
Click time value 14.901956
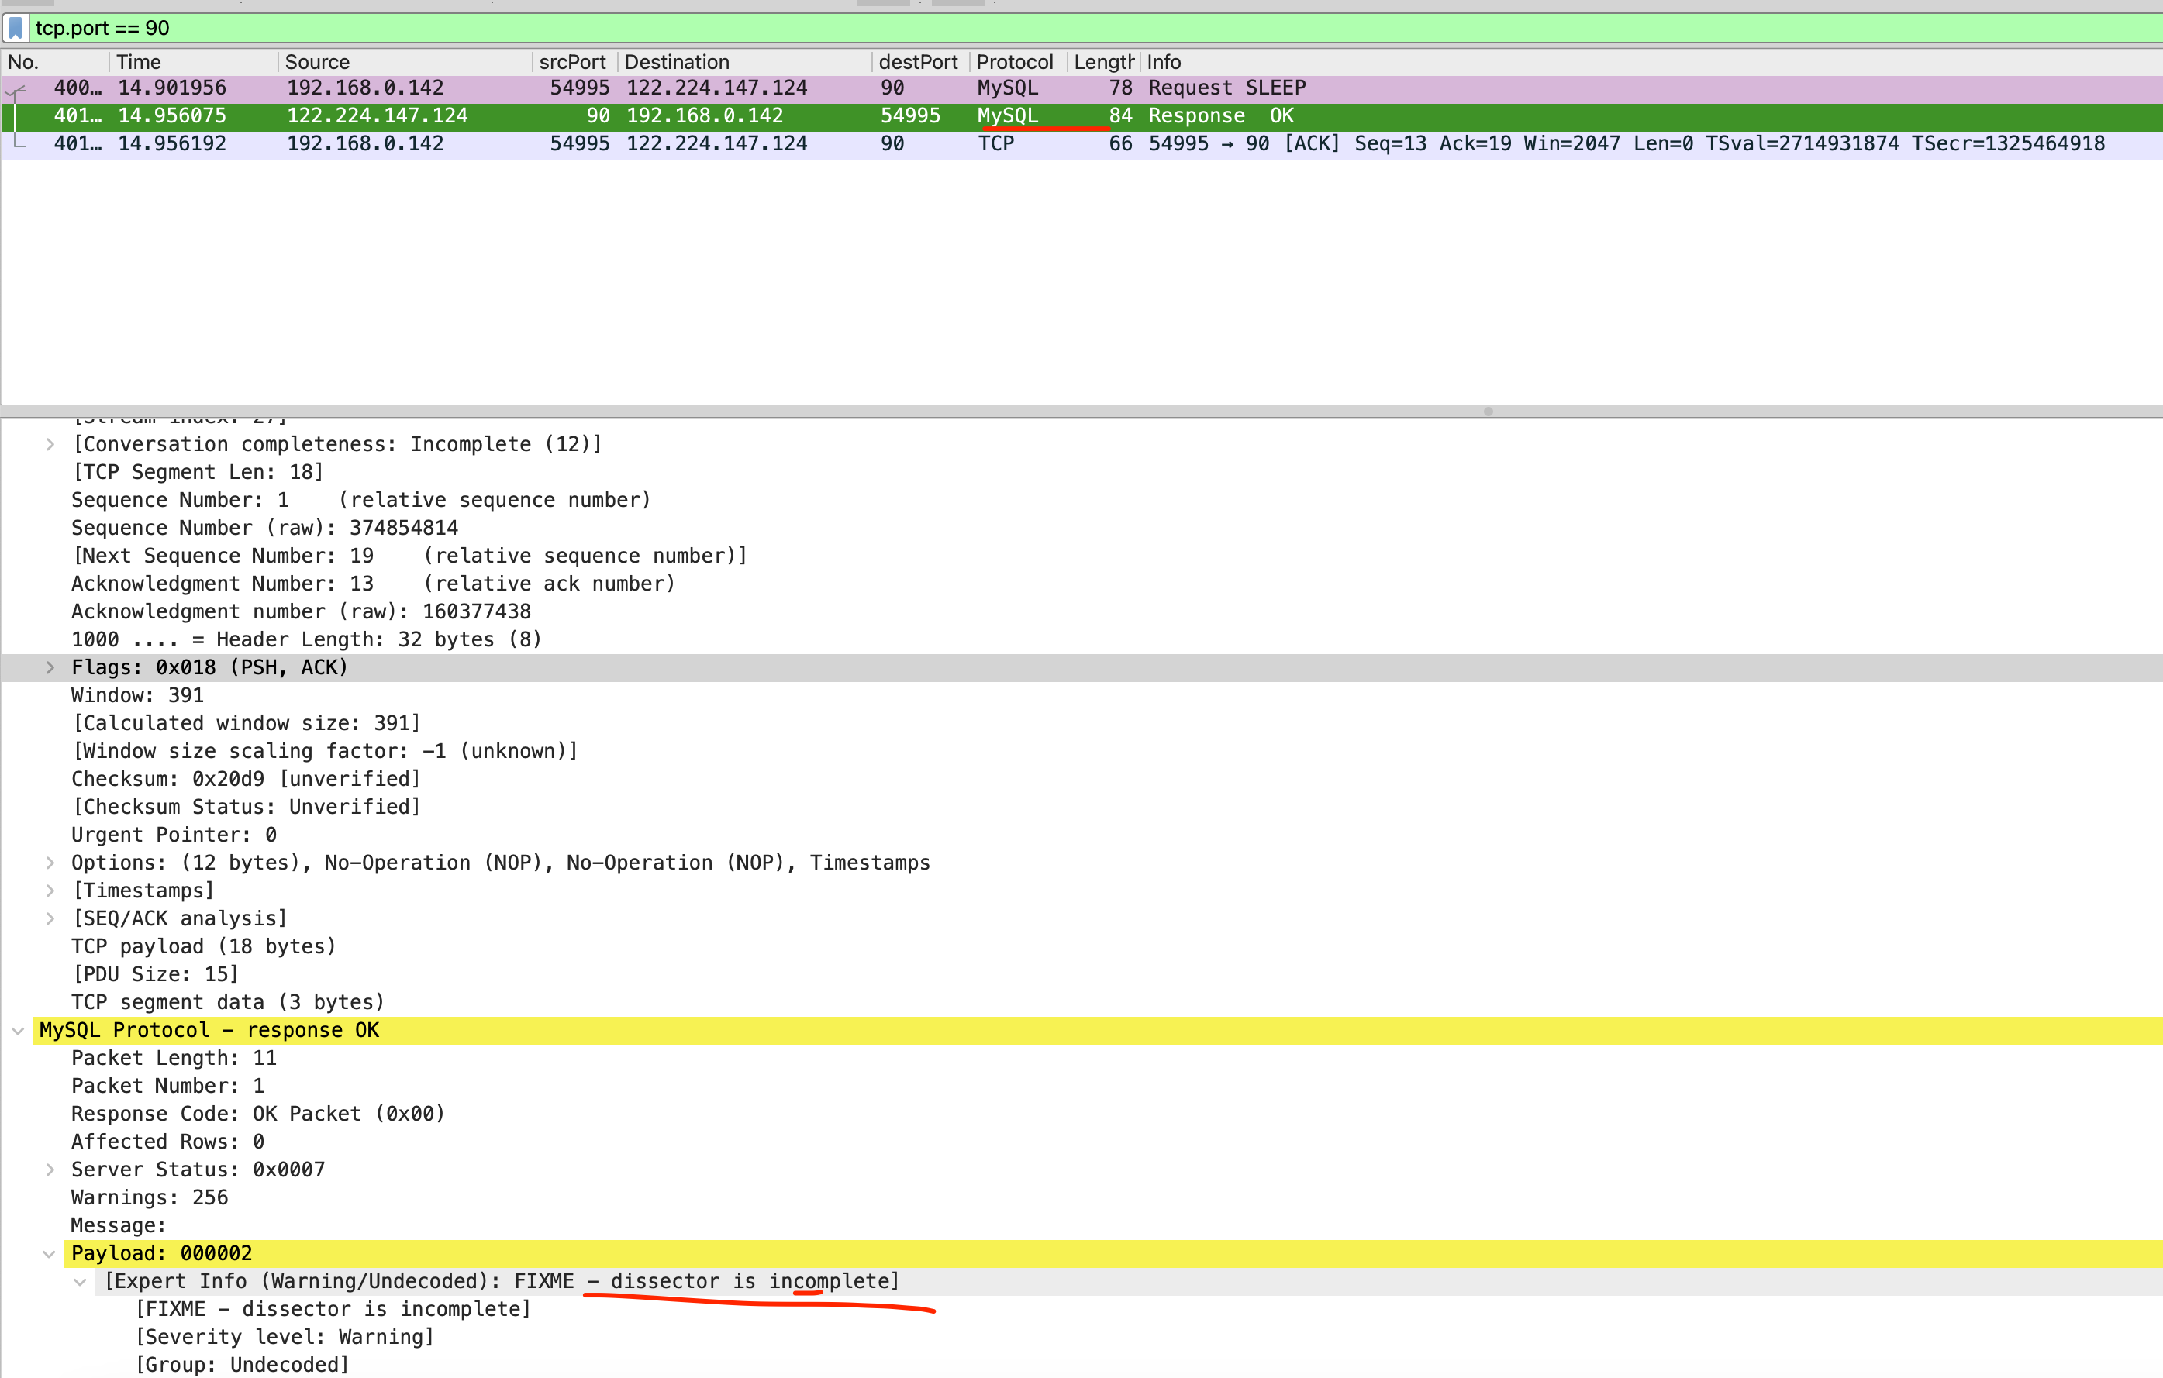click(x=172, y=88)
